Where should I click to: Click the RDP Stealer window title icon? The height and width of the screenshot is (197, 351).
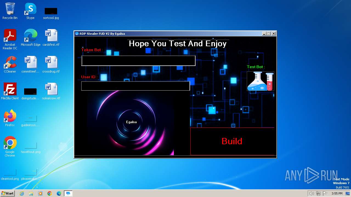tap(77, 34)
